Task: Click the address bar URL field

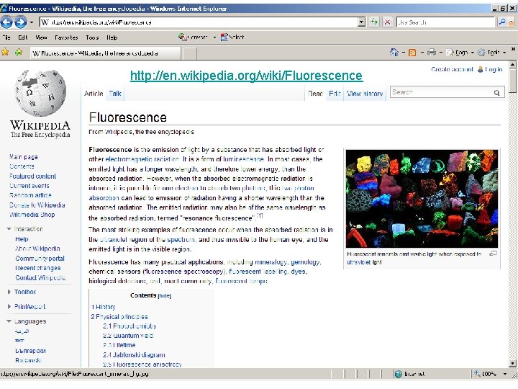Action: [x=199, y=22]
